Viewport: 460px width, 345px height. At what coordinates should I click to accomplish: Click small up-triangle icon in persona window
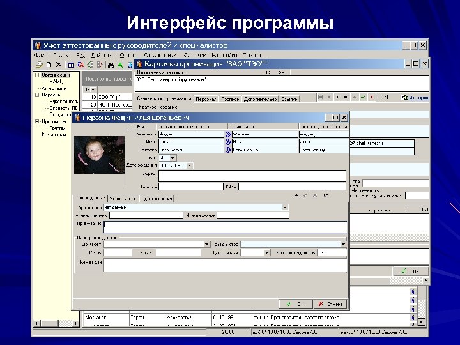[296, 195]
